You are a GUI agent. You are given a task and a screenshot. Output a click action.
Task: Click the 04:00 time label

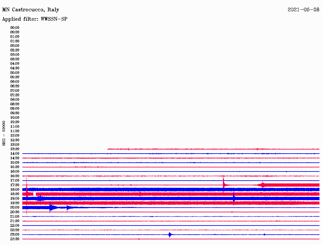15,64
